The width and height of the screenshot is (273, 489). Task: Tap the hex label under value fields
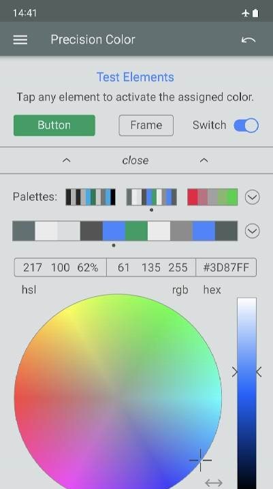pos(212,289)
